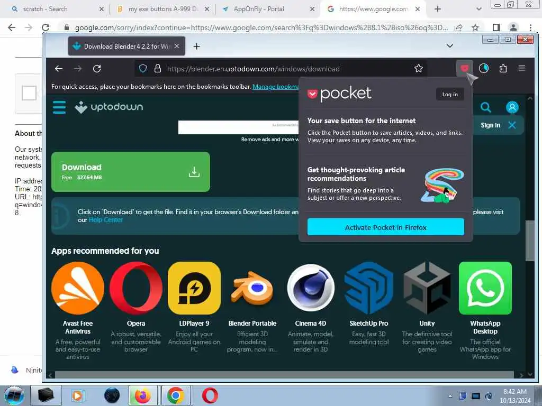Open Uptodown hamburger menu
The width and height of the screenshot is (542, 406).
(x=59, y=107)
